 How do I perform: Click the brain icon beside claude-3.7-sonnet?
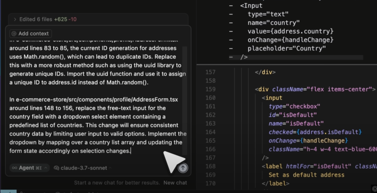57,168
